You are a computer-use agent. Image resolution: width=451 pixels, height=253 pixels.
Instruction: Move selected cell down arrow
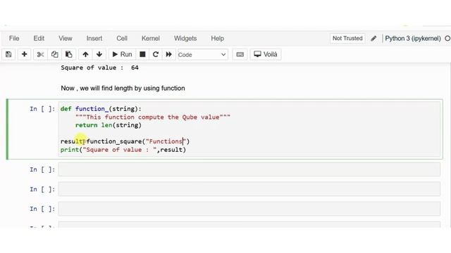pos(99,54)
